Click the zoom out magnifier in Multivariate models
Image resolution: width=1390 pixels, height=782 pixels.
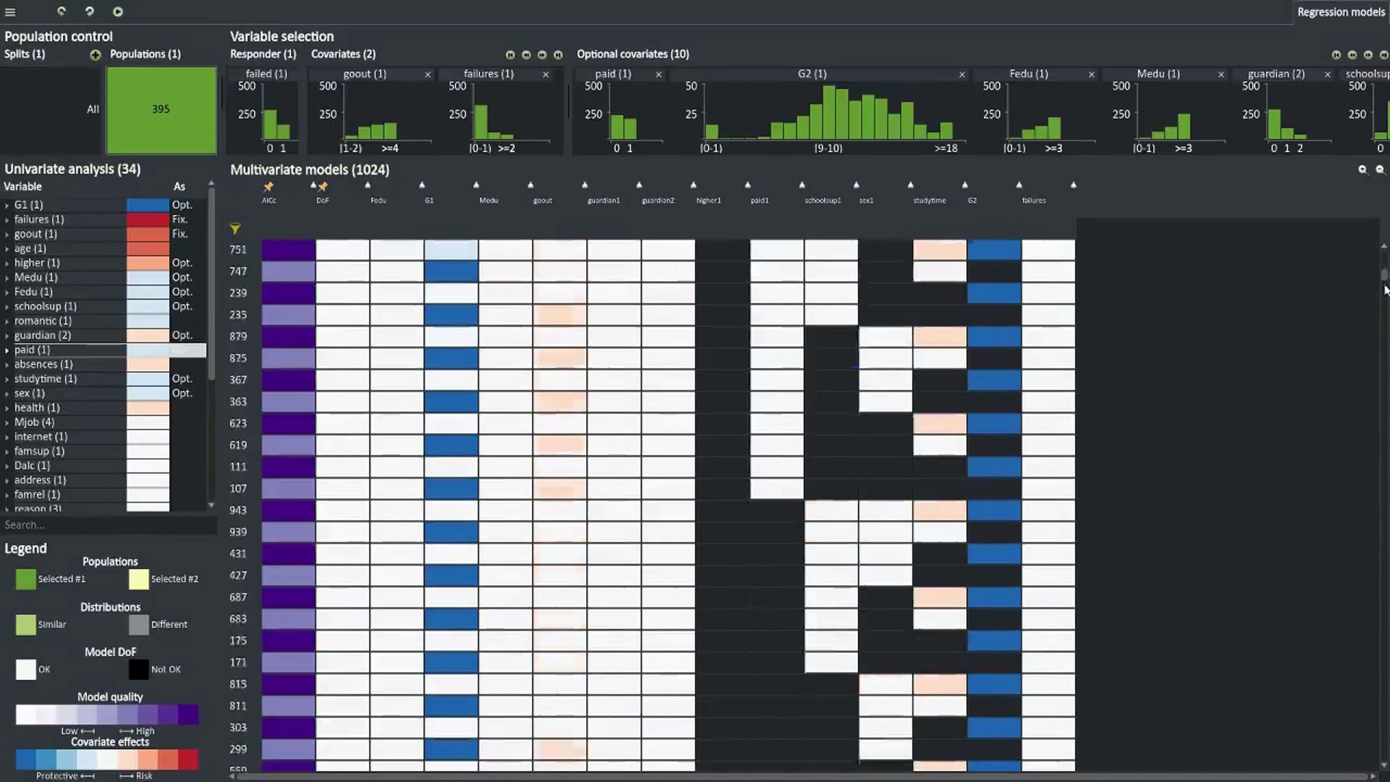click(x=1380, y=169)
